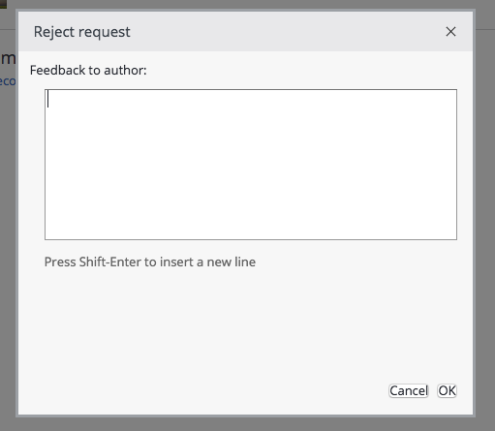Click the dimmed page heading left of dialog
495x431 pixels.
coord(8,59)
